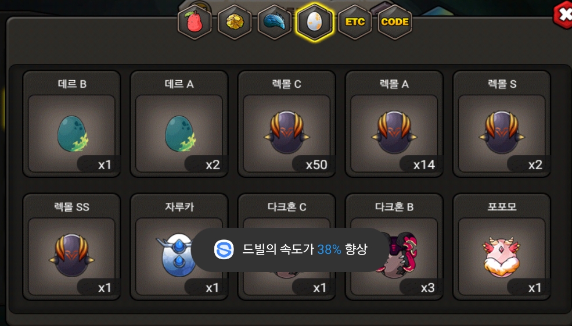Open the CODE tab
This screenshot has width=572, height=326.
(x=395, y=22)
